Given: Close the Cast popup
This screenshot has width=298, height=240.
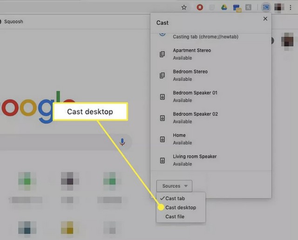Looking at the screenshot, I should pos(265,19).
